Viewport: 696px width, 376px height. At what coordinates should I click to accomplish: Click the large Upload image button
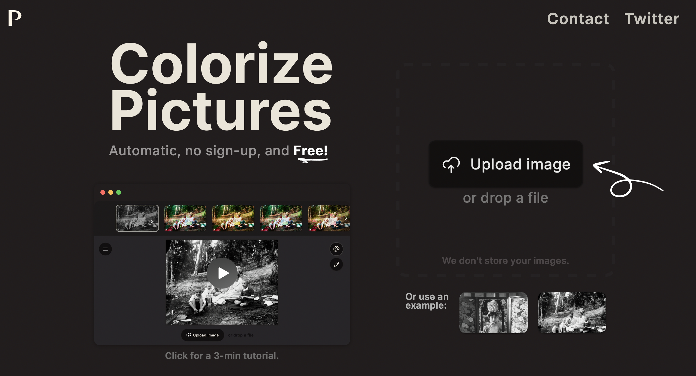click(506, 164)
